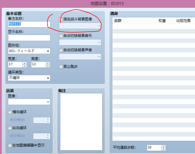Click the 高度 value field 13
This screenshot has height=154, width=195.
(x=39, y=64)
